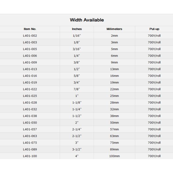Click the 100mm cell in the last row
Screen dimensions: 173x173
point(114,156)
